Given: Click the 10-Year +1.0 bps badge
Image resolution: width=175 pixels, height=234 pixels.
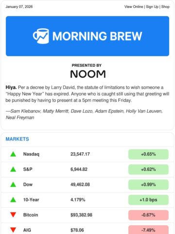Looking at the screenshot, I should point(148,200).
